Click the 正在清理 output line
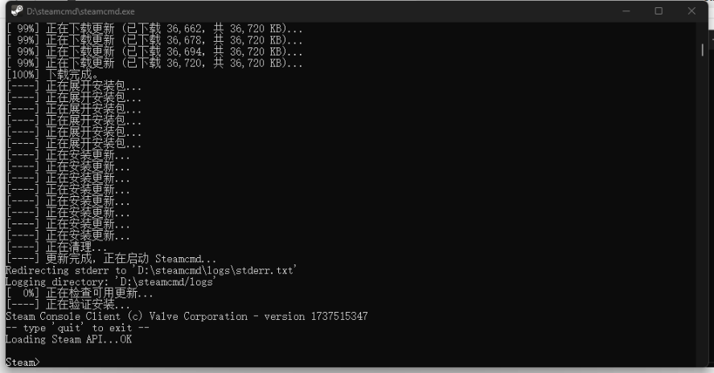 [57, 248]
